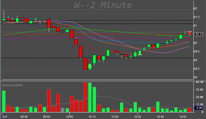Image resolution: width=206 pixels, height=119 pixels.
Task: Click the 58 price axis label
Action: coord(196,77)
